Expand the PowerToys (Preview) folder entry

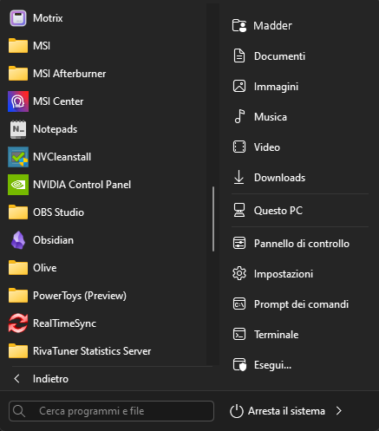click(x=107, y=296)
